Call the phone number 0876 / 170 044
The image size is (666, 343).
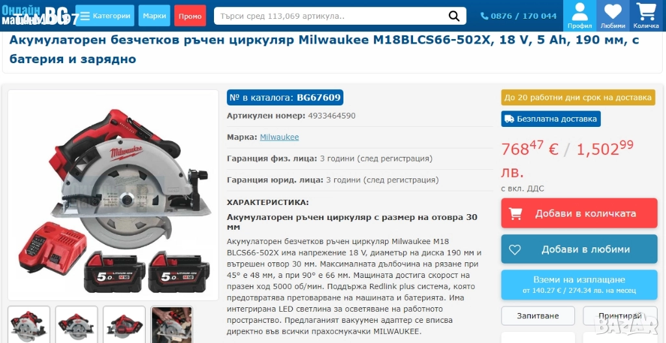[x=518, y=16]
